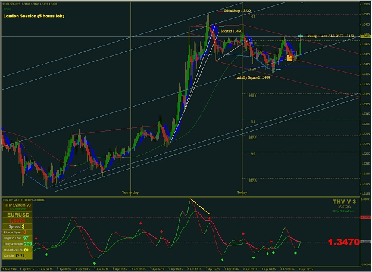Click the 'Yesterday' day separator label
This screenshot has width=372, height=272.
130,192
